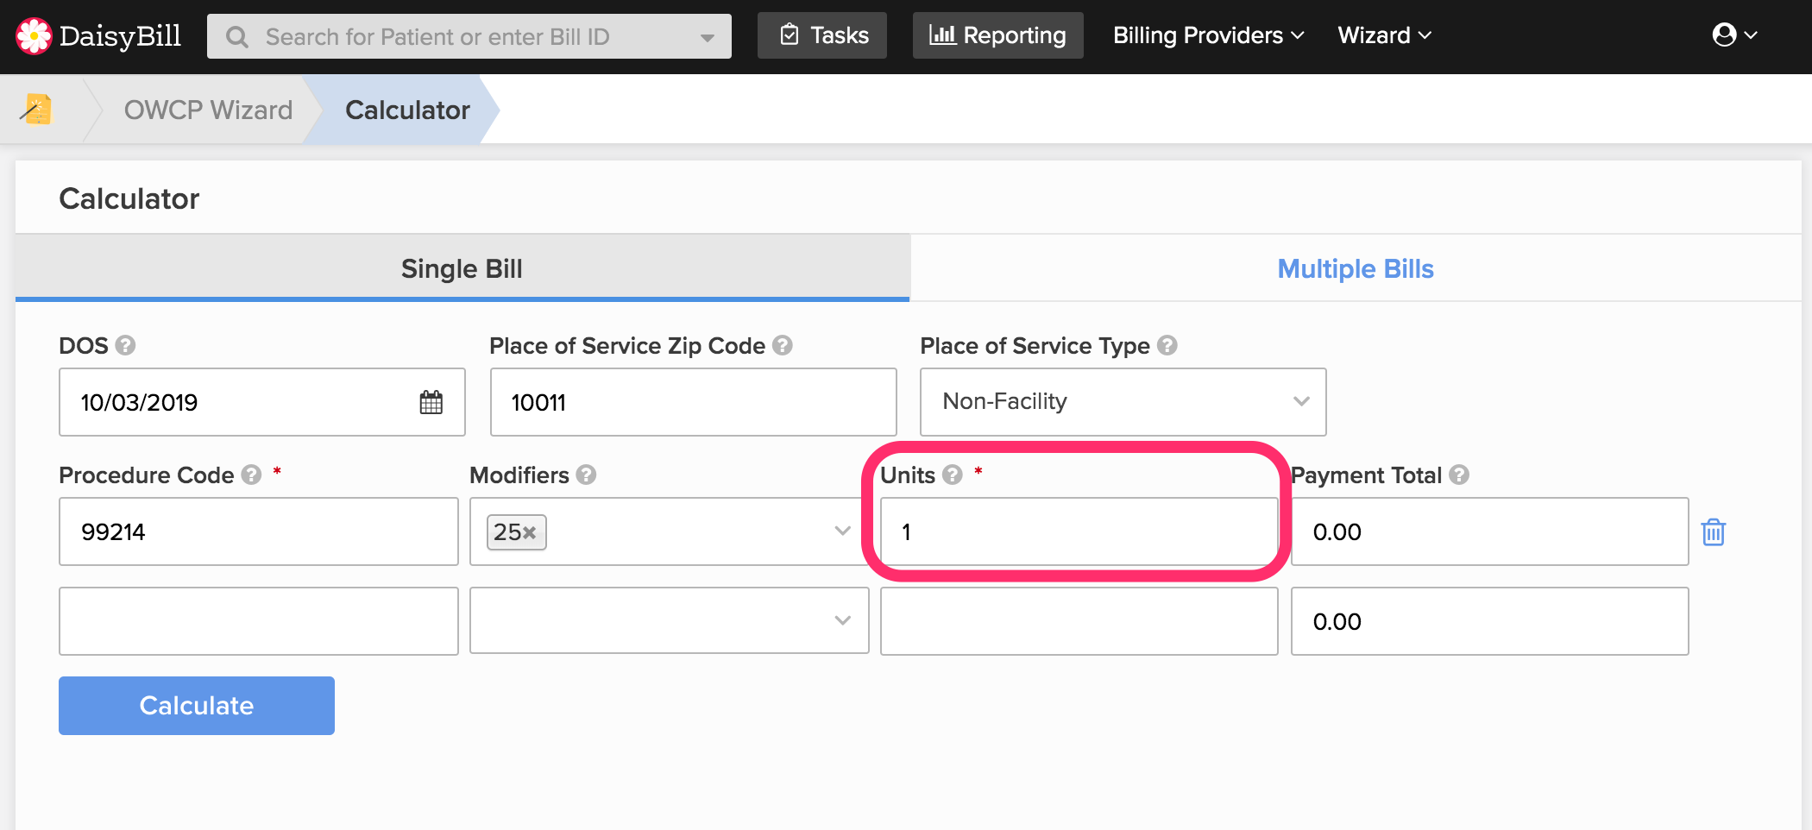
Task: Click help icon beside Payment Total
Action: (x=1459, y=475)
